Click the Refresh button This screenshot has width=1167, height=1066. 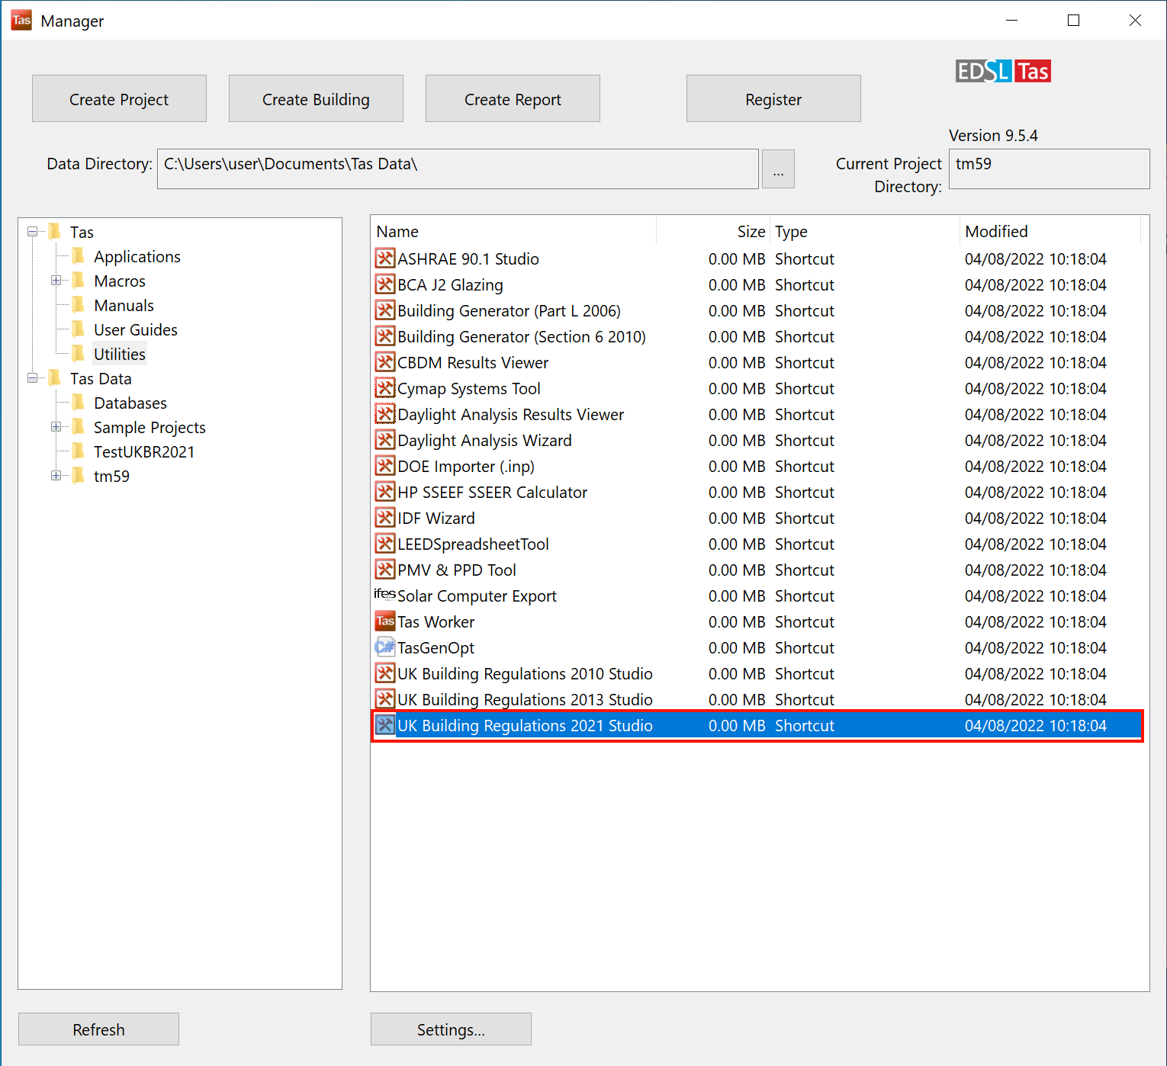[98, 1029]
